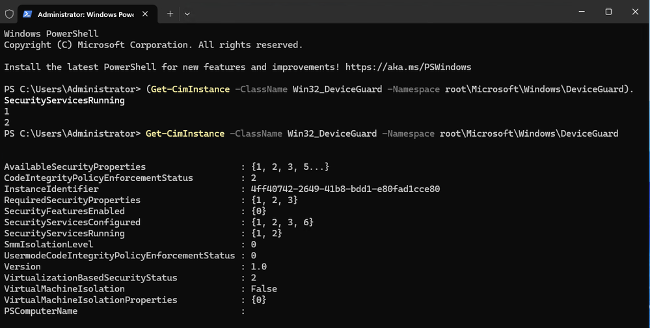Click the SecurityServicesConfigured property name
This screenshot has height=328, width=650.
(x=72, y=223)
